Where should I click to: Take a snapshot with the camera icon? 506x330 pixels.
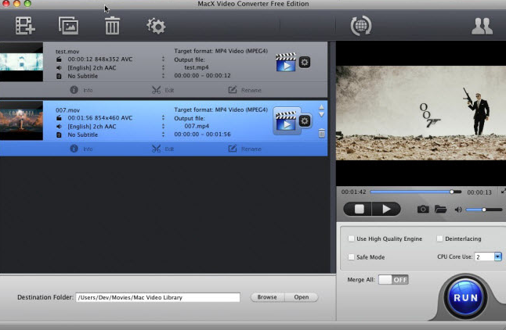423,209
